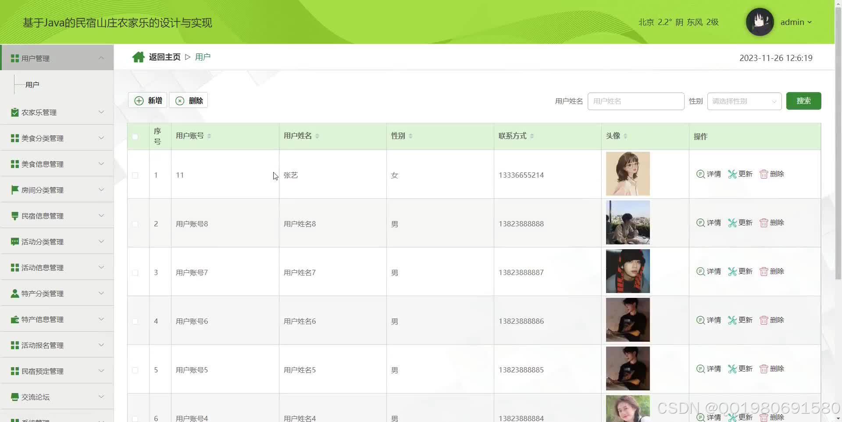Image resolution: width=842 pixels, height=422 pixels.
Task: Click the 新增 button
Action: 147,100
